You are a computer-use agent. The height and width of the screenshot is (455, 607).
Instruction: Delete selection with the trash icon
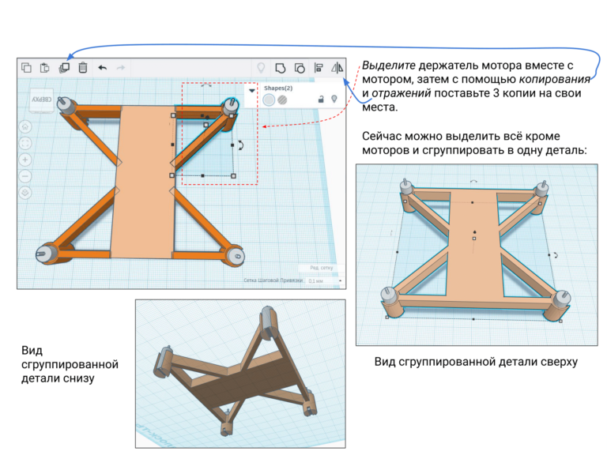coord(83,68)
